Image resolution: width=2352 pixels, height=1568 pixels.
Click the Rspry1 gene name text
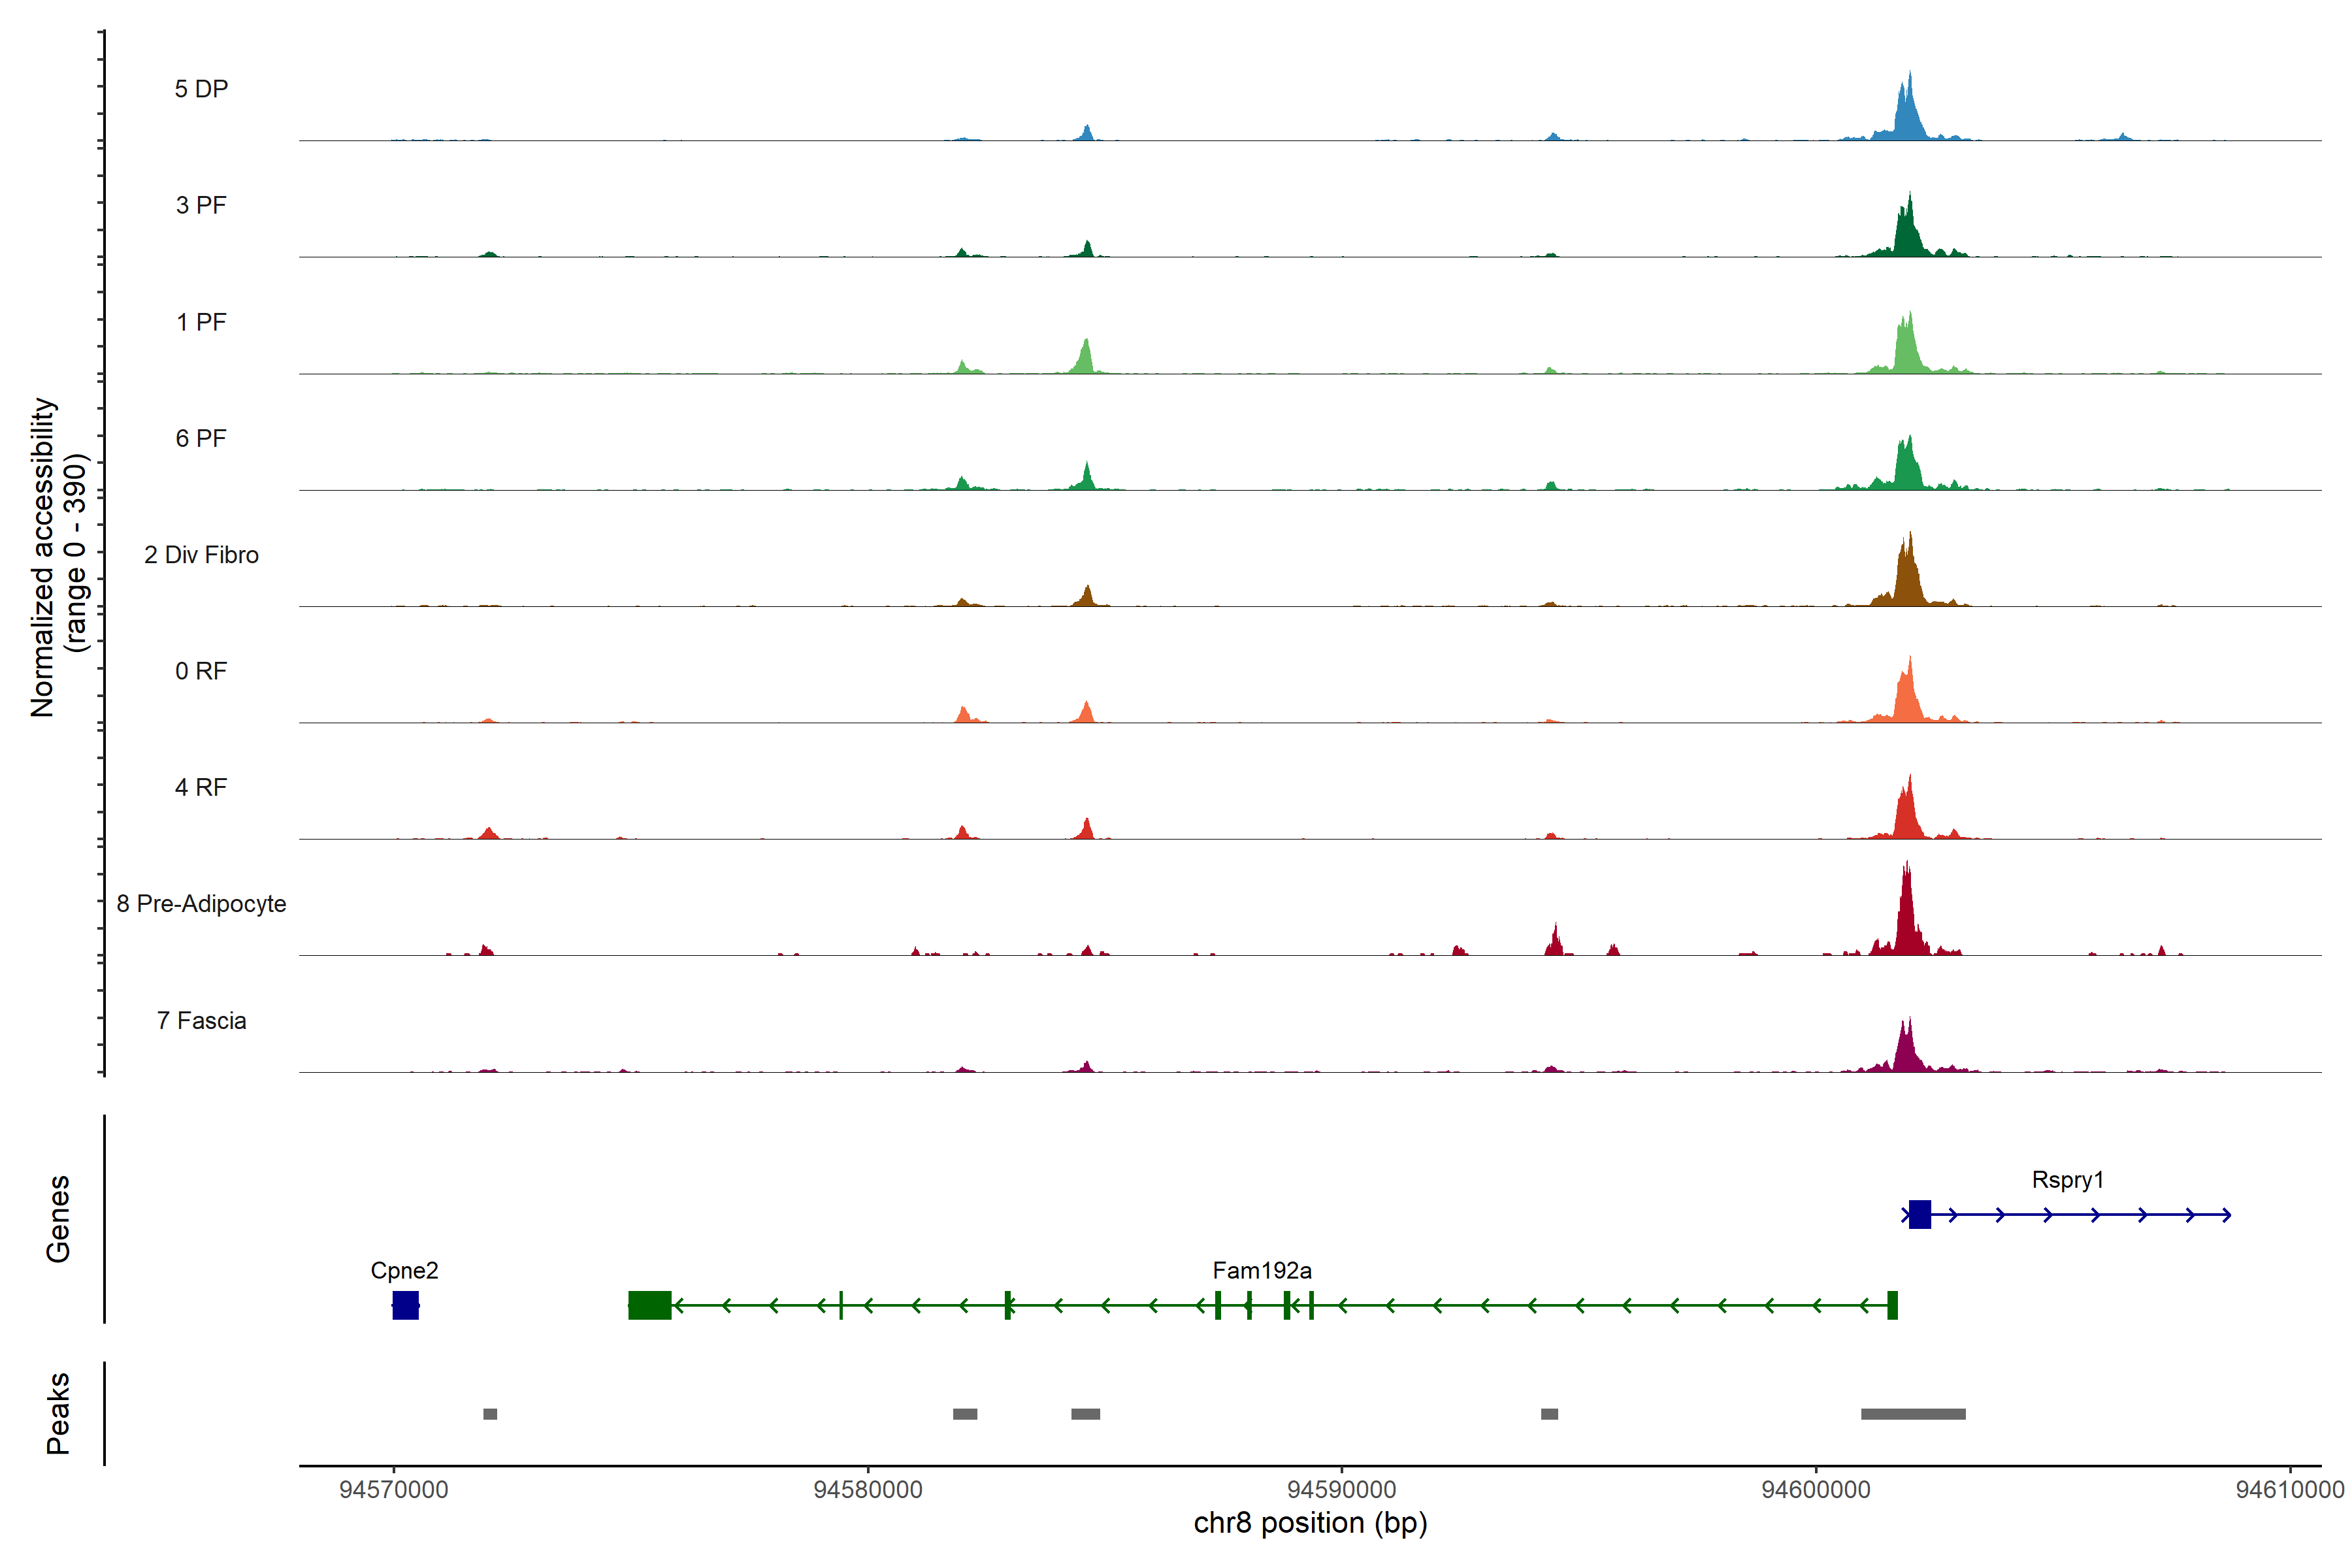[2067, 1180]
